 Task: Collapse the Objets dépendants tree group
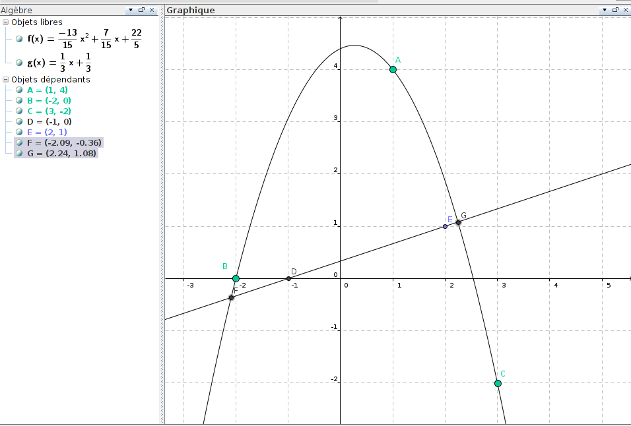click(x=6, y=79)
